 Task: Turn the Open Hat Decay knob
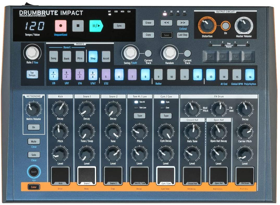click(218, 131)
